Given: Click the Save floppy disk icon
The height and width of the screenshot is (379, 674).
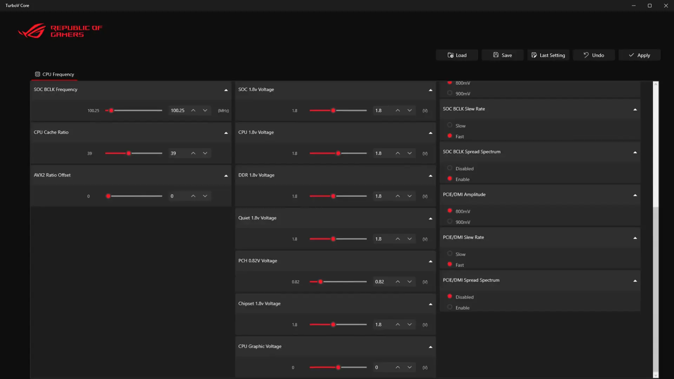Looking at the screenshot, I should coord(496,55).
